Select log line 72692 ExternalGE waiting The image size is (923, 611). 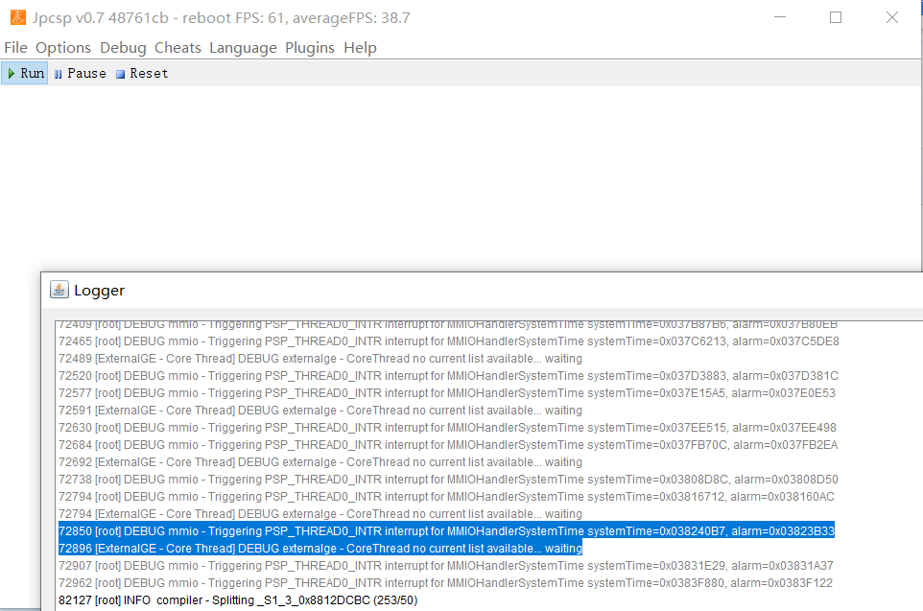(320, 462)
